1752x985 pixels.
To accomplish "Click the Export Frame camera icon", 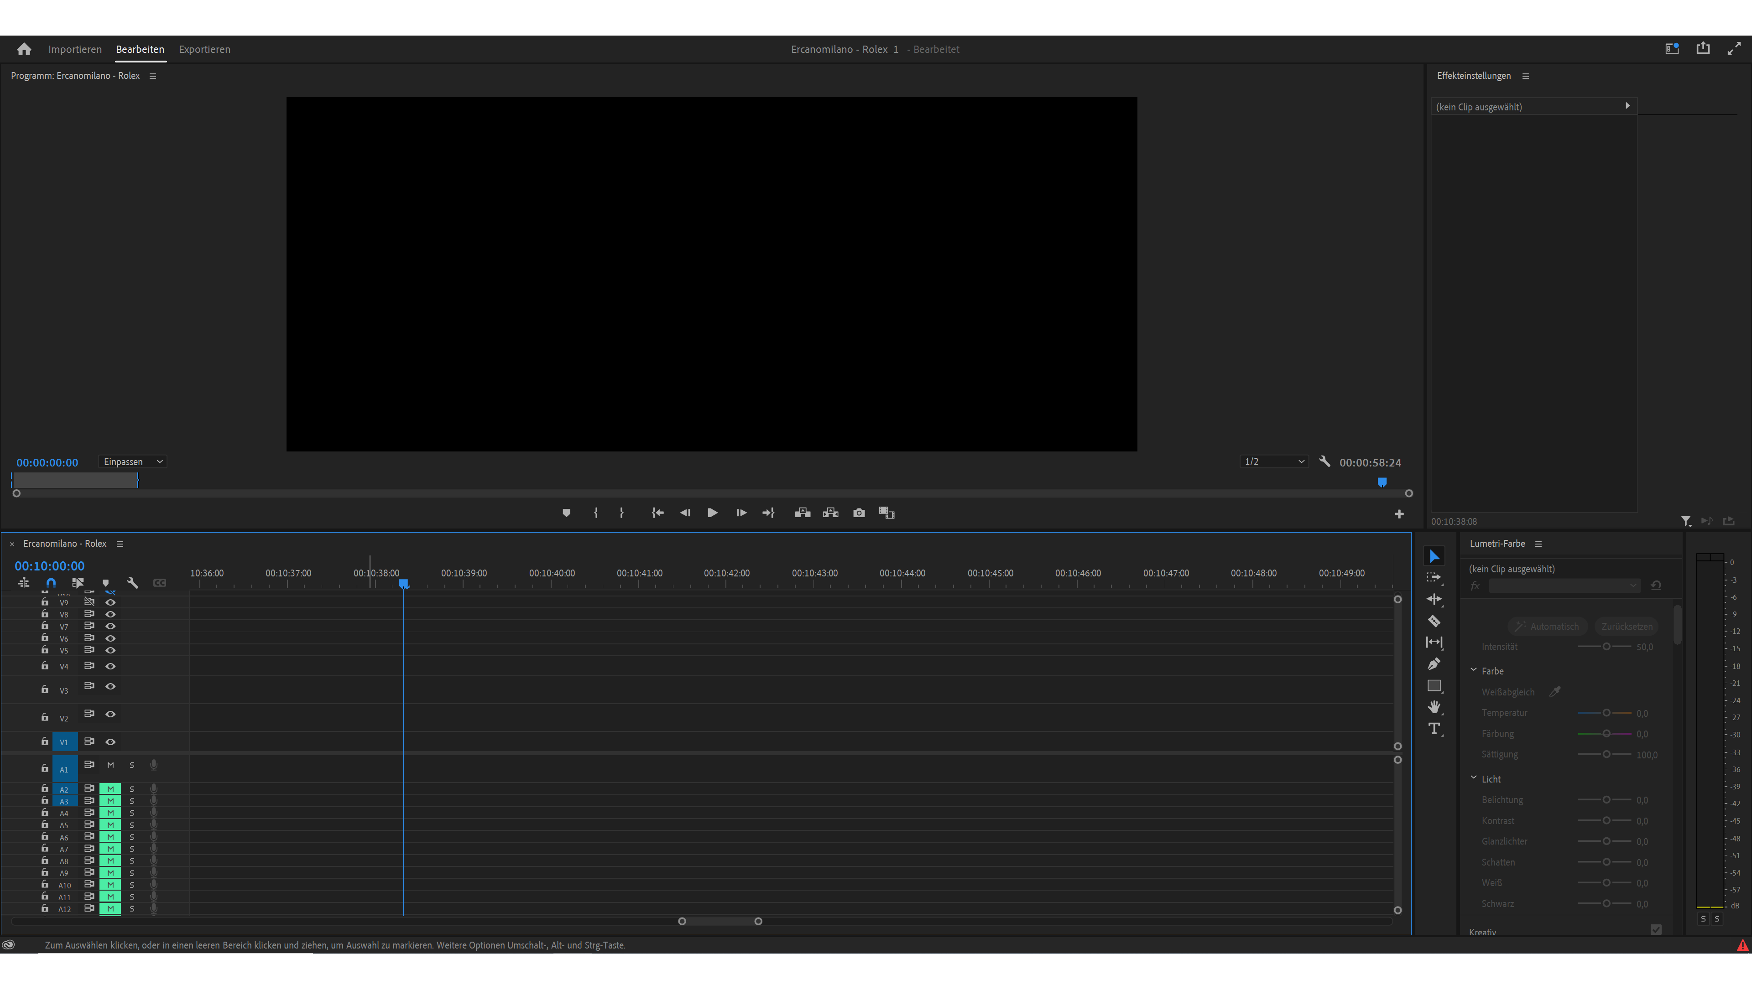I will [859, 513].
